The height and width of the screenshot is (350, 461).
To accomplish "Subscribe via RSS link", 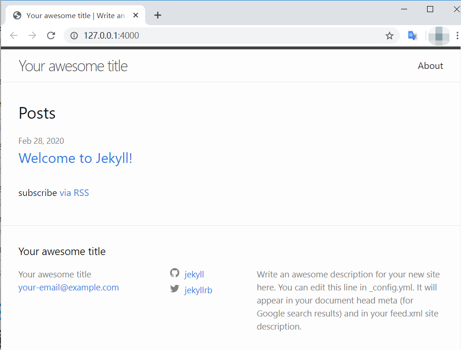I will point(74,193).
